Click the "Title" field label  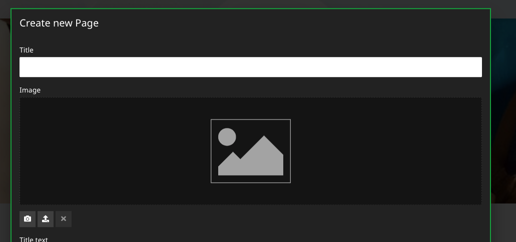(27, 50)
